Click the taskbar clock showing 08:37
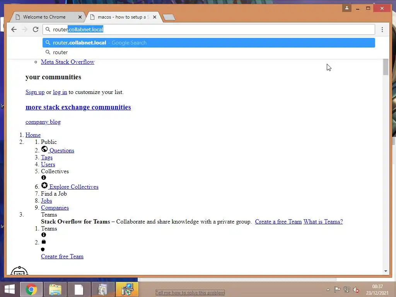396x297 pixels. pos(377,290)
